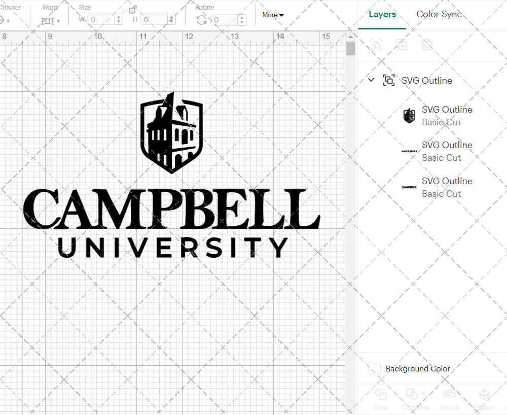Click the group selection icon beside SVG Outline
Screen dimensions: 507x415
coord(389,80)
